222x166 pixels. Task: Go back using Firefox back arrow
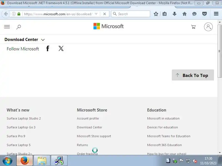[6, 14]
